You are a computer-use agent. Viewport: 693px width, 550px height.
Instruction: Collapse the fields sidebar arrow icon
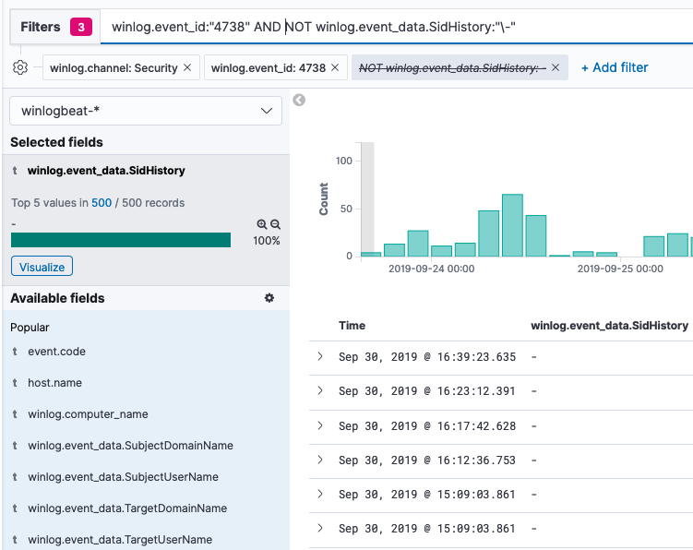(299, 101)
